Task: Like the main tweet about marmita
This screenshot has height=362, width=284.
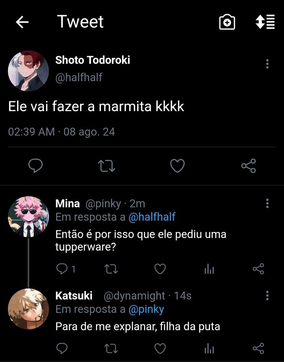Action: (x=177, y=166)
